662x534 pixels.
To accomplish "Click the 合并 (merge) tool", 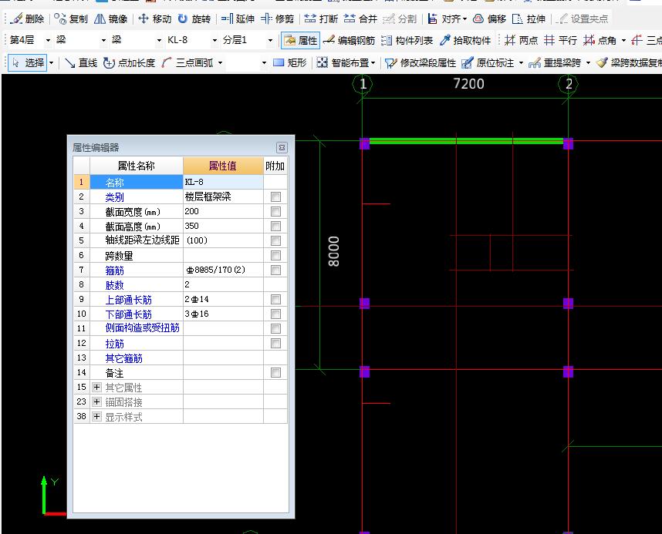I will (360, 18).
